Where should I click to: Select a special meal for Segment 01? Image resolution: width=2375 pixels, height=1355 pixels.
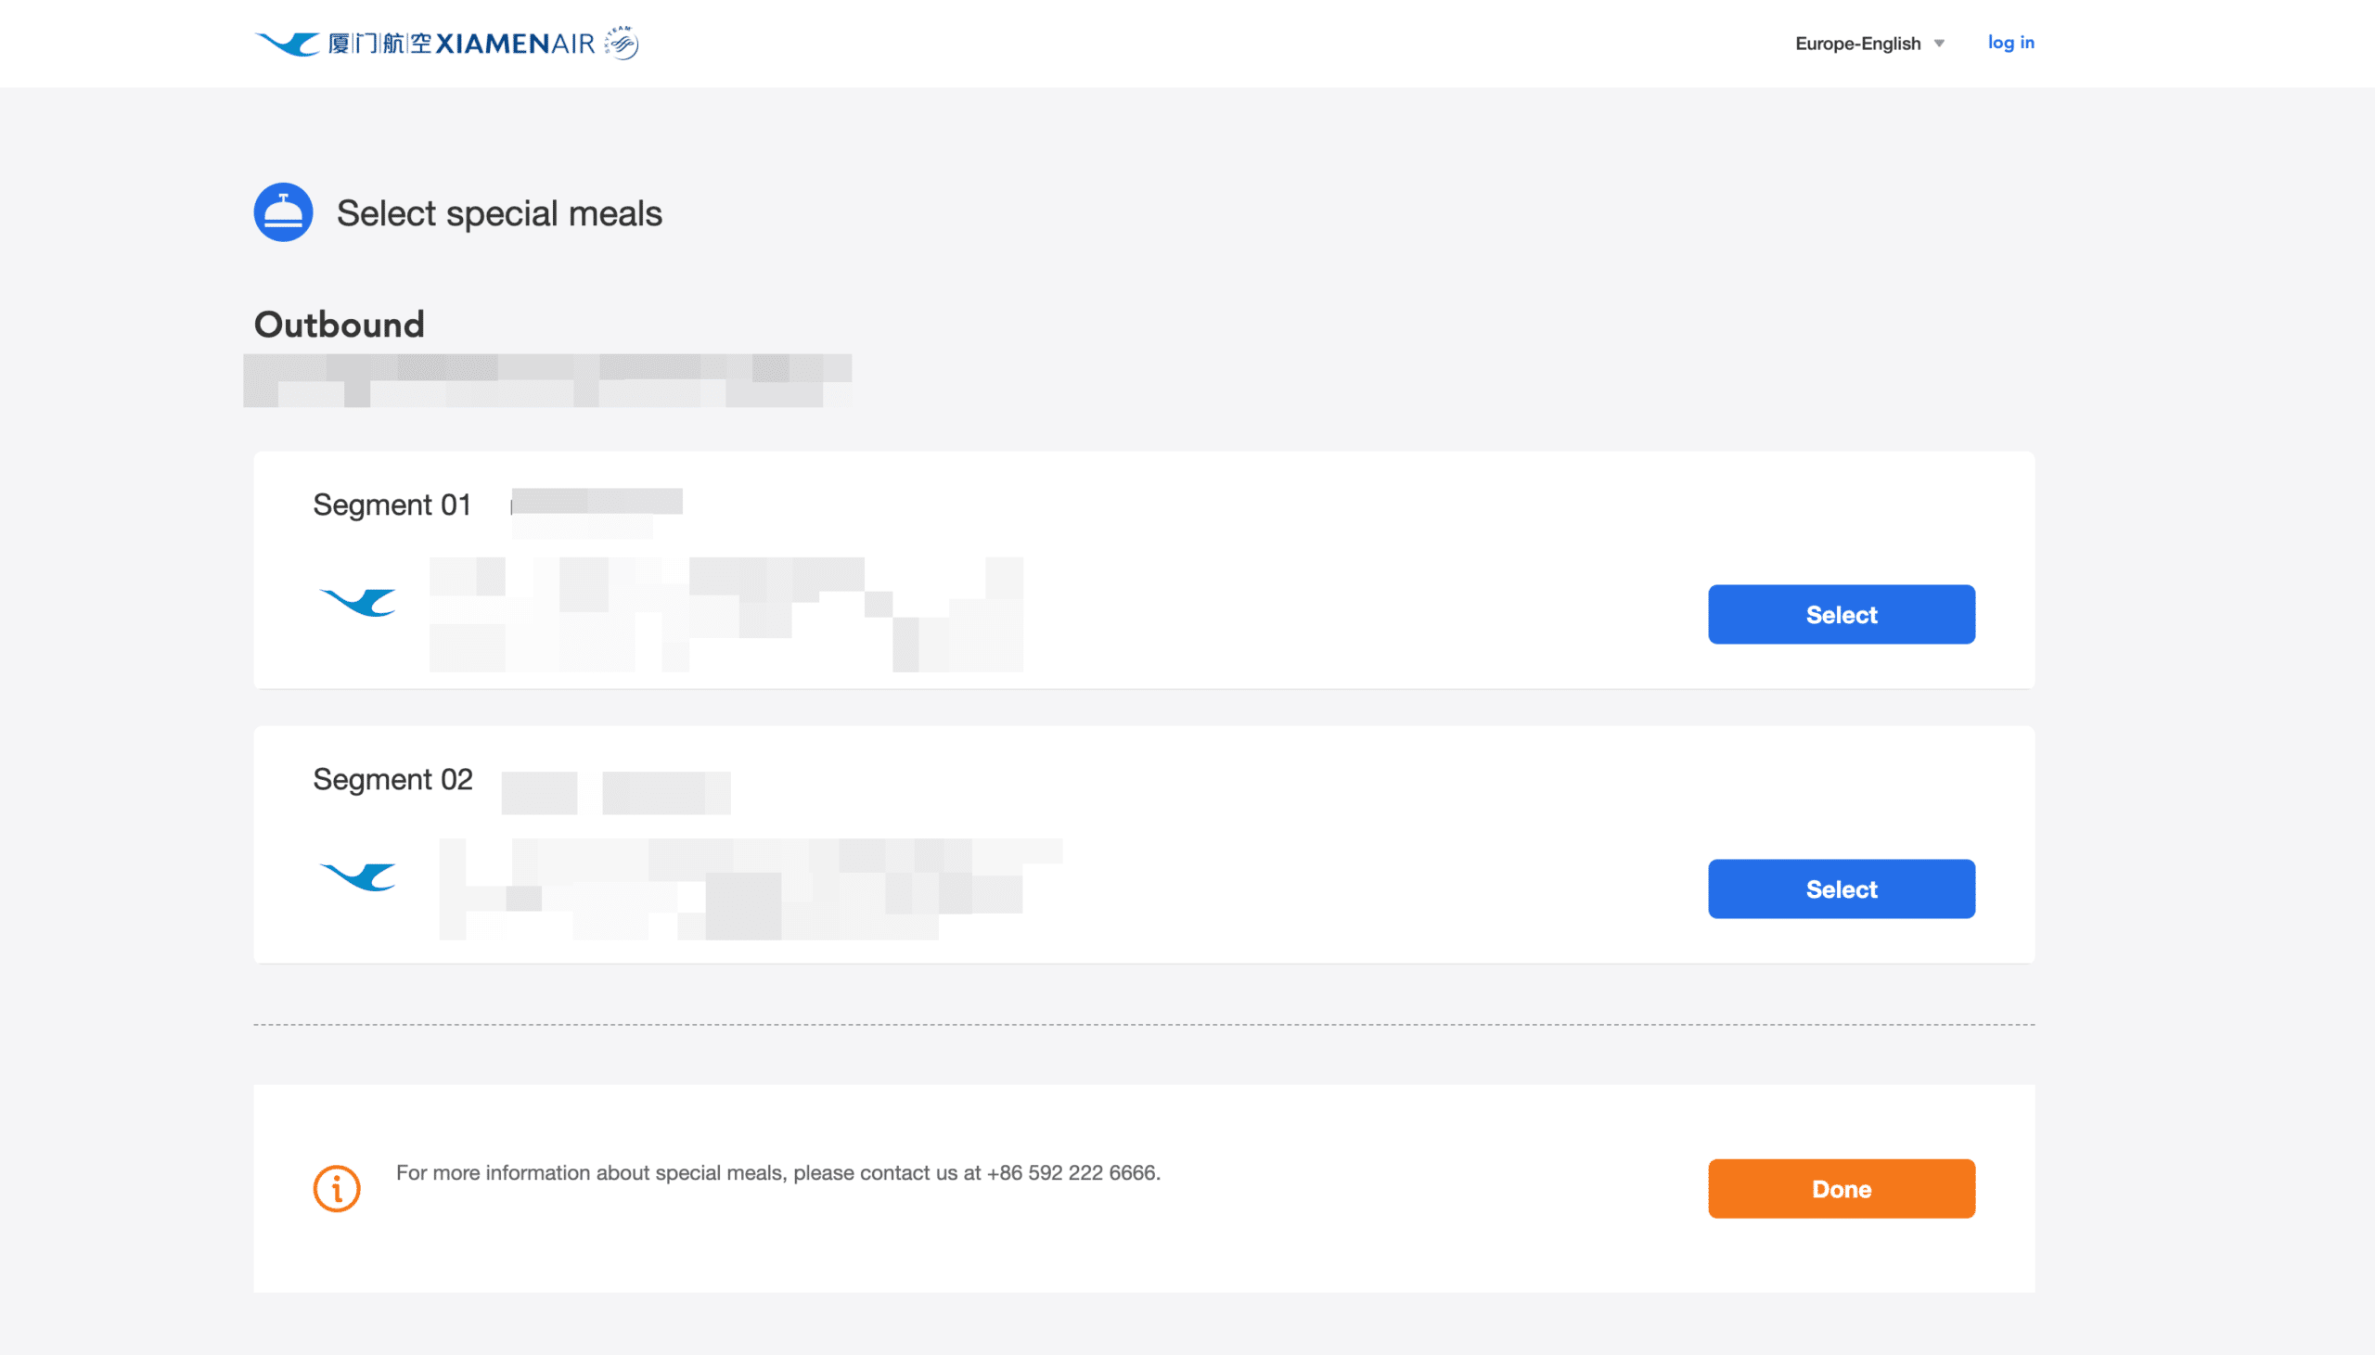coord(1841,614)
